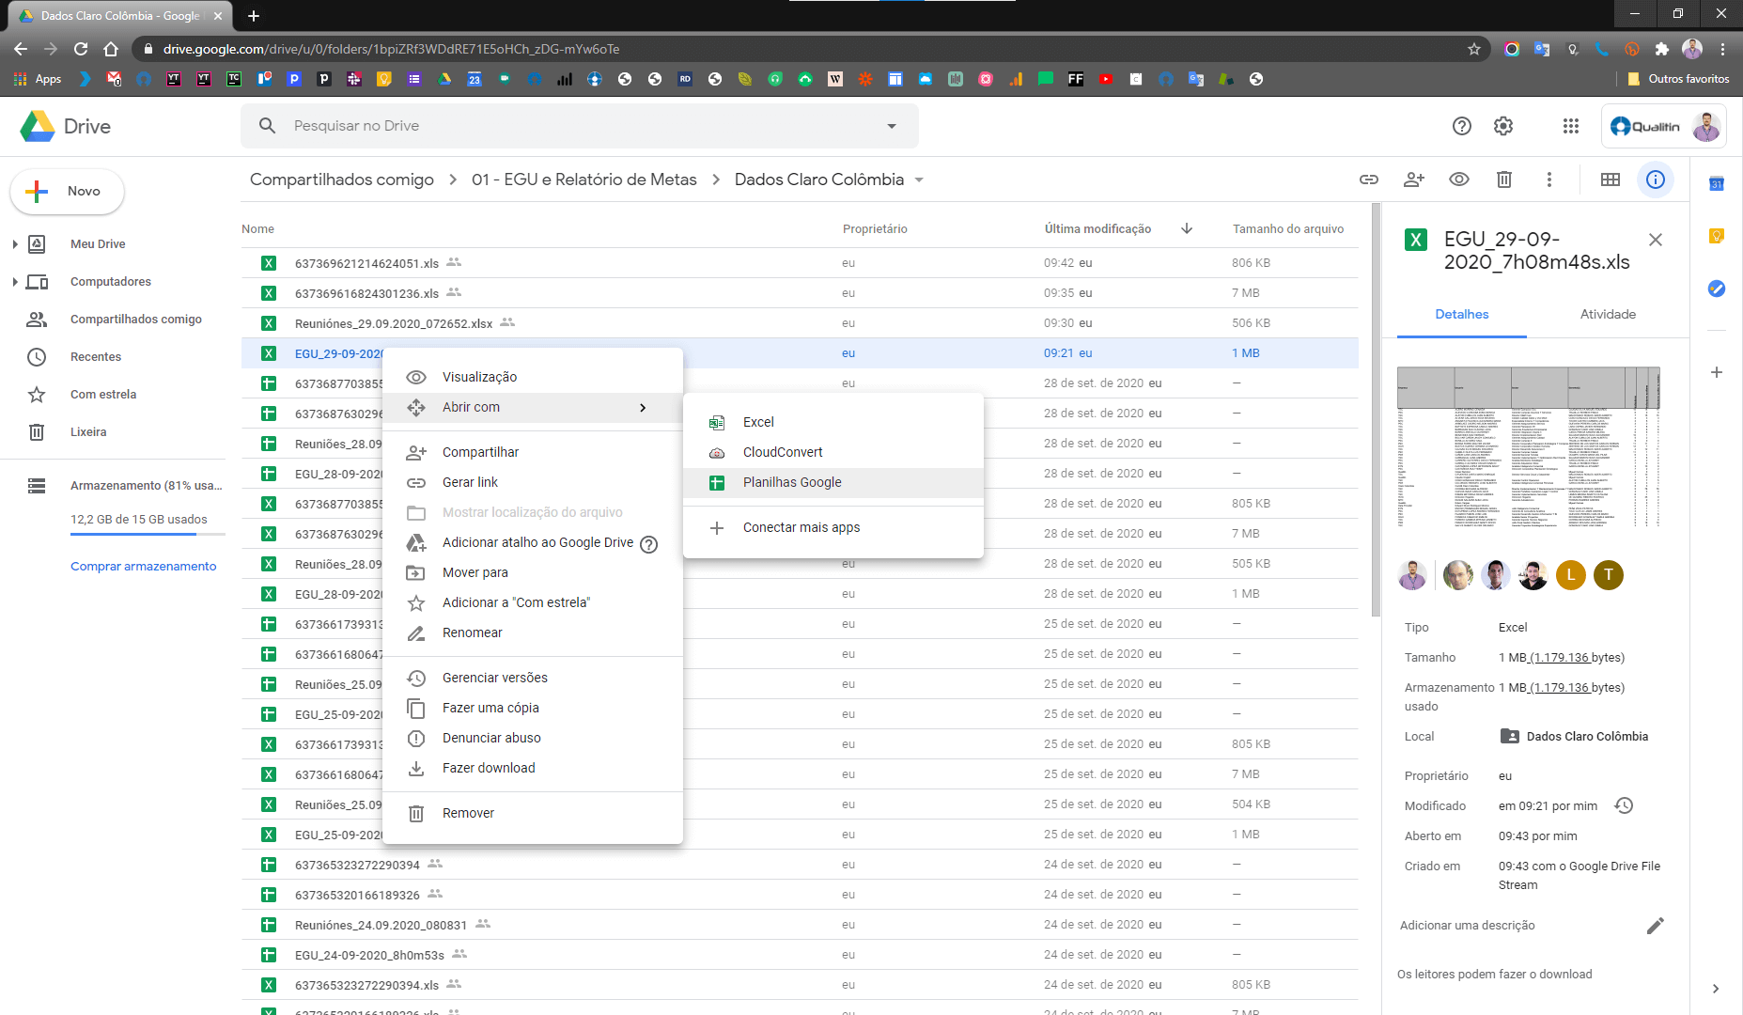
Task: Click the Novo button
Action: [x=67, y=192]
